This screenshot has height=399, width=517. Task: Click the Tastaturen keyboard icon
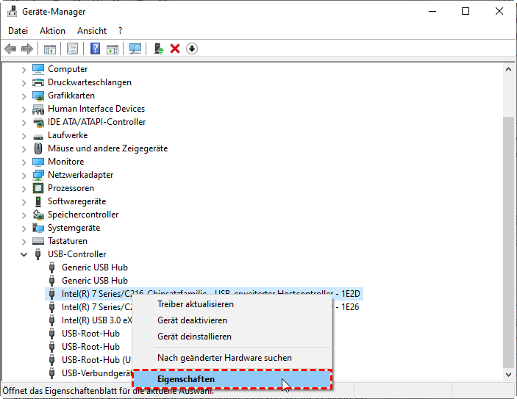pyautogui.click(x=38, y=241)
